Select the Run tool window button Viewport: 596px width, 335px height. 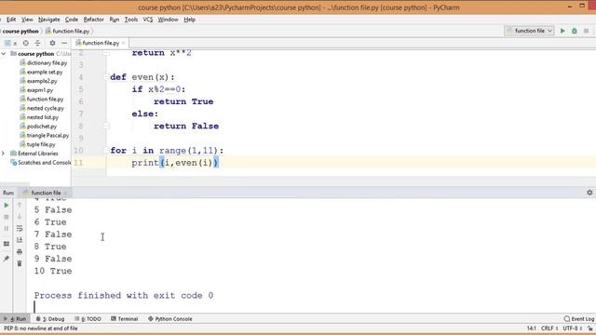click(15, 318)
